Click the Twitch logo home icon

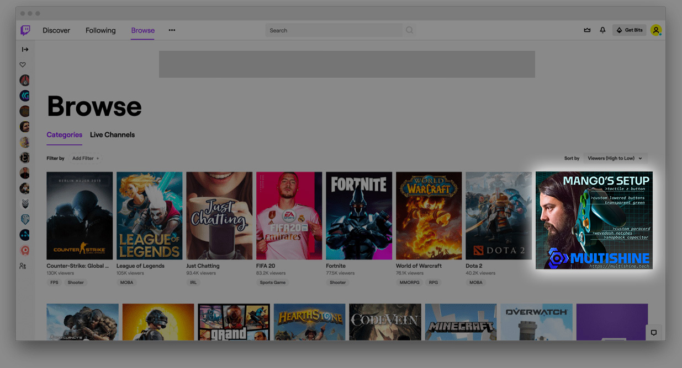click(25, 30)
